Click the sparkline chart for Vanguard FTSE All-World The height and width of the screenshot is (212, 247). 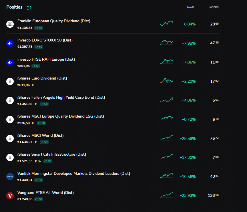166,195
